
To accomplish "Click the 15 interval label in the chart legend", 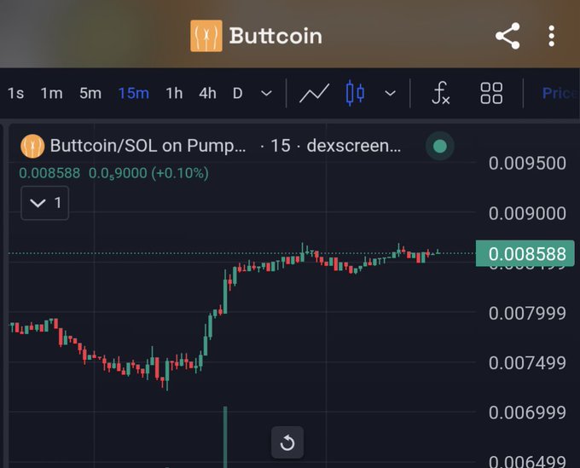I will [x=281, y=146].
